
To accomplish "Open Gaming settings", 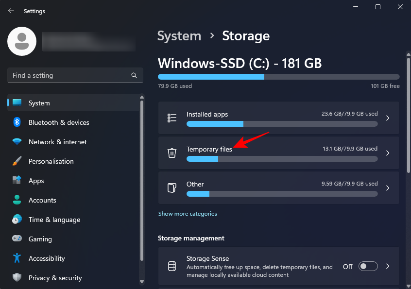I will (x=39, y=239).
